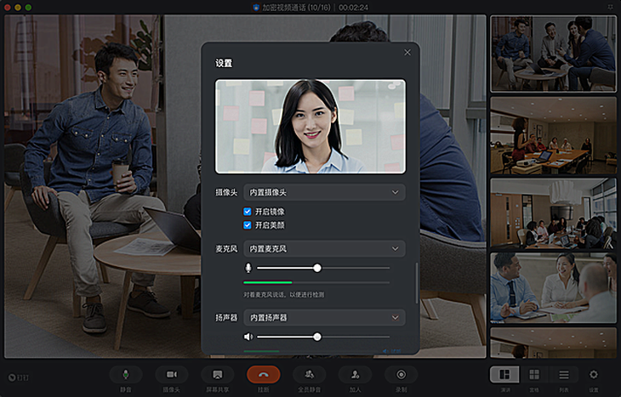Open the camera (内置摄像头) dropdown
Image resolution: width=621 pixels, height=397 pixels.
pyautogui.click(x=324, y=193)
